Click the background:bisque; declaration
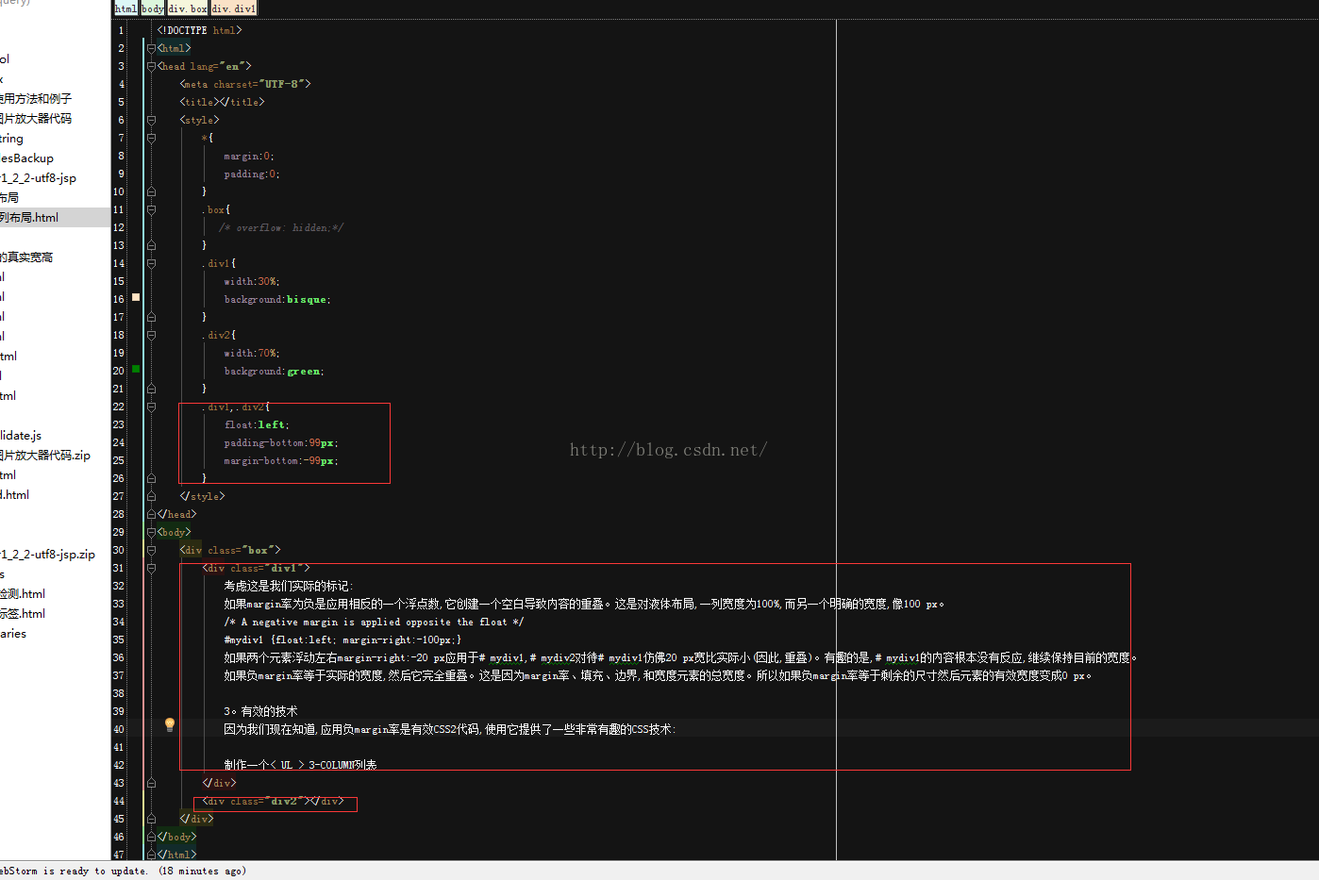This screenshot has height=880, width=1319. pyautogui.click(x=277, y=299)
